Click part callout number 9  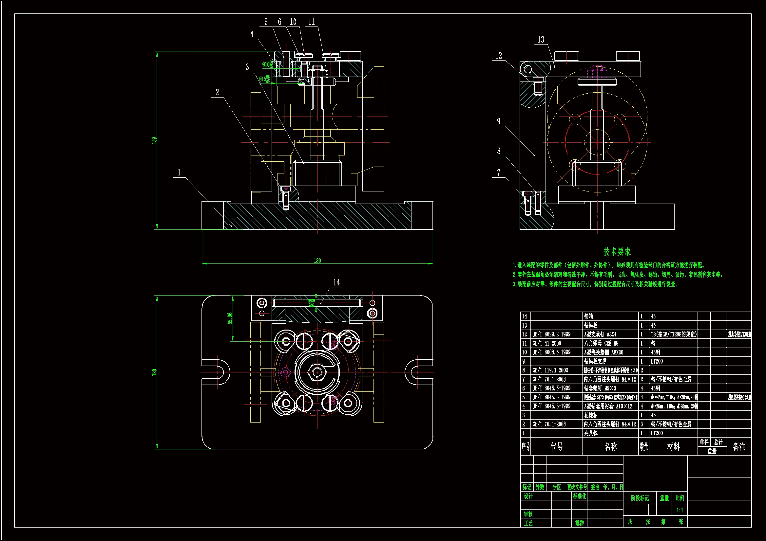coord(499,121)
